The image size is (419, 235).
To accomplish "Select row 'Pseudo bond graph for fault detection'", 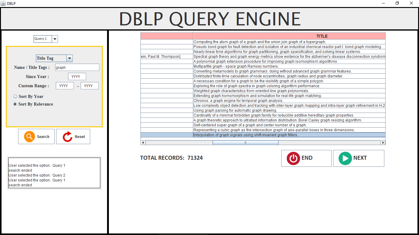I will (x=263, y=47).
